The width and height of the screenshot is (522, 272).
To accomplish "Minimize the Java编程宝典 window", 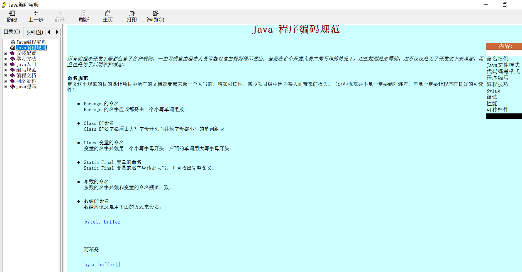I will point(486,5).
